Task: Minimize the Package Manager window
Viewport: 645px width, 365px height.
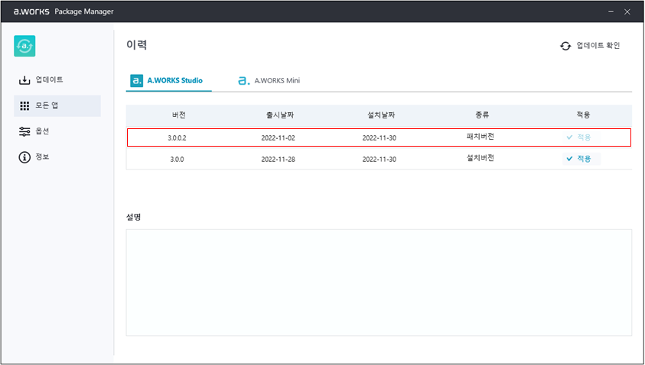Action: tap(611, 11)
